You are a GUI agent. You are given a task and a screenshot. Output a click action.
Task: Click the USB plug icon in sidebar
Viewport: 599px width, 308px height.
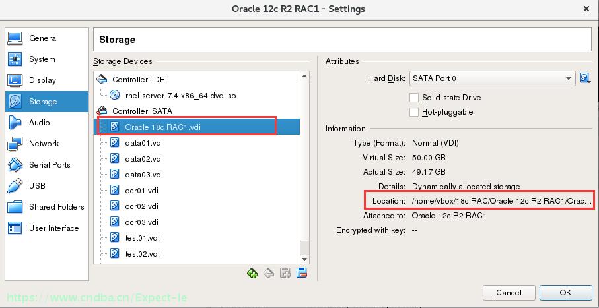click(x=15, y=186)
